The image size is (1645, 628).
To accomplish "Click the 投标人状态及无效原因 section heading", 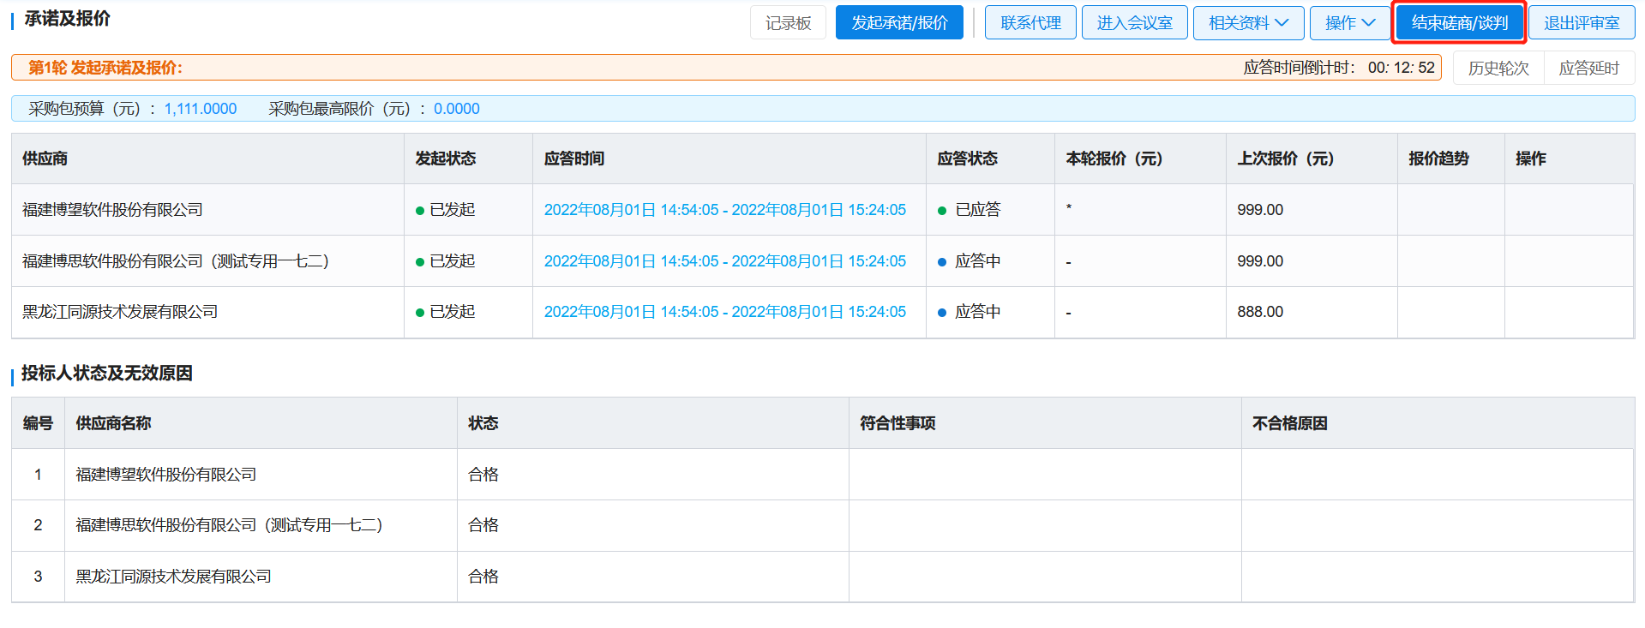I will [x=107, y=374].
